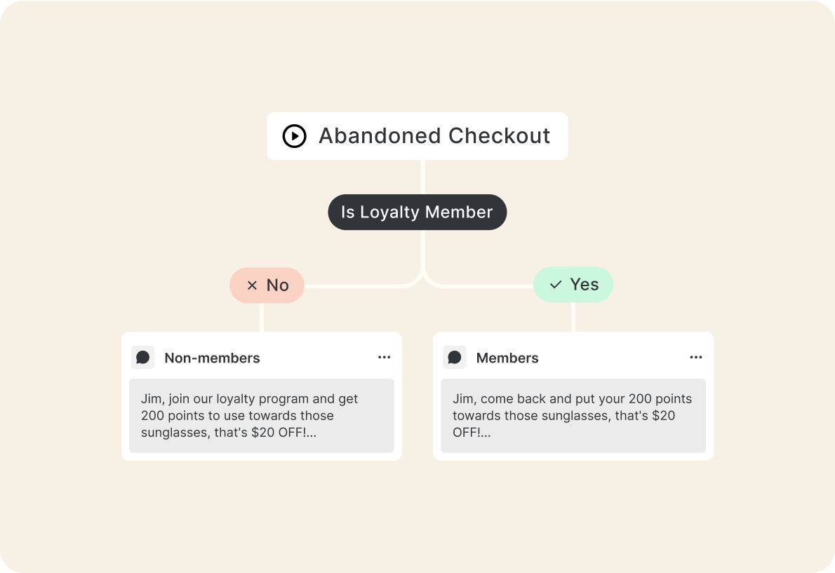
Task: Open the Non-members three-dot menu
Action: point(384,357)
